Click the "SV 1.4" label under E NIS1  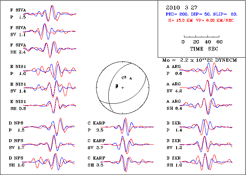tap(18, 91)
